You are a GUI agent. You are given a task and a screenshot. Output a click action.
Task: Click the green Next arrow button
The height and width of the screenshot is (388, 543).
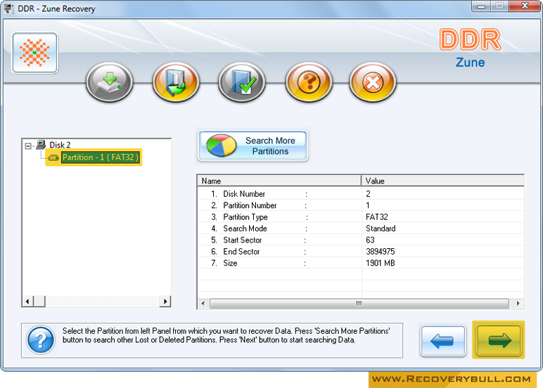[499, 340]
